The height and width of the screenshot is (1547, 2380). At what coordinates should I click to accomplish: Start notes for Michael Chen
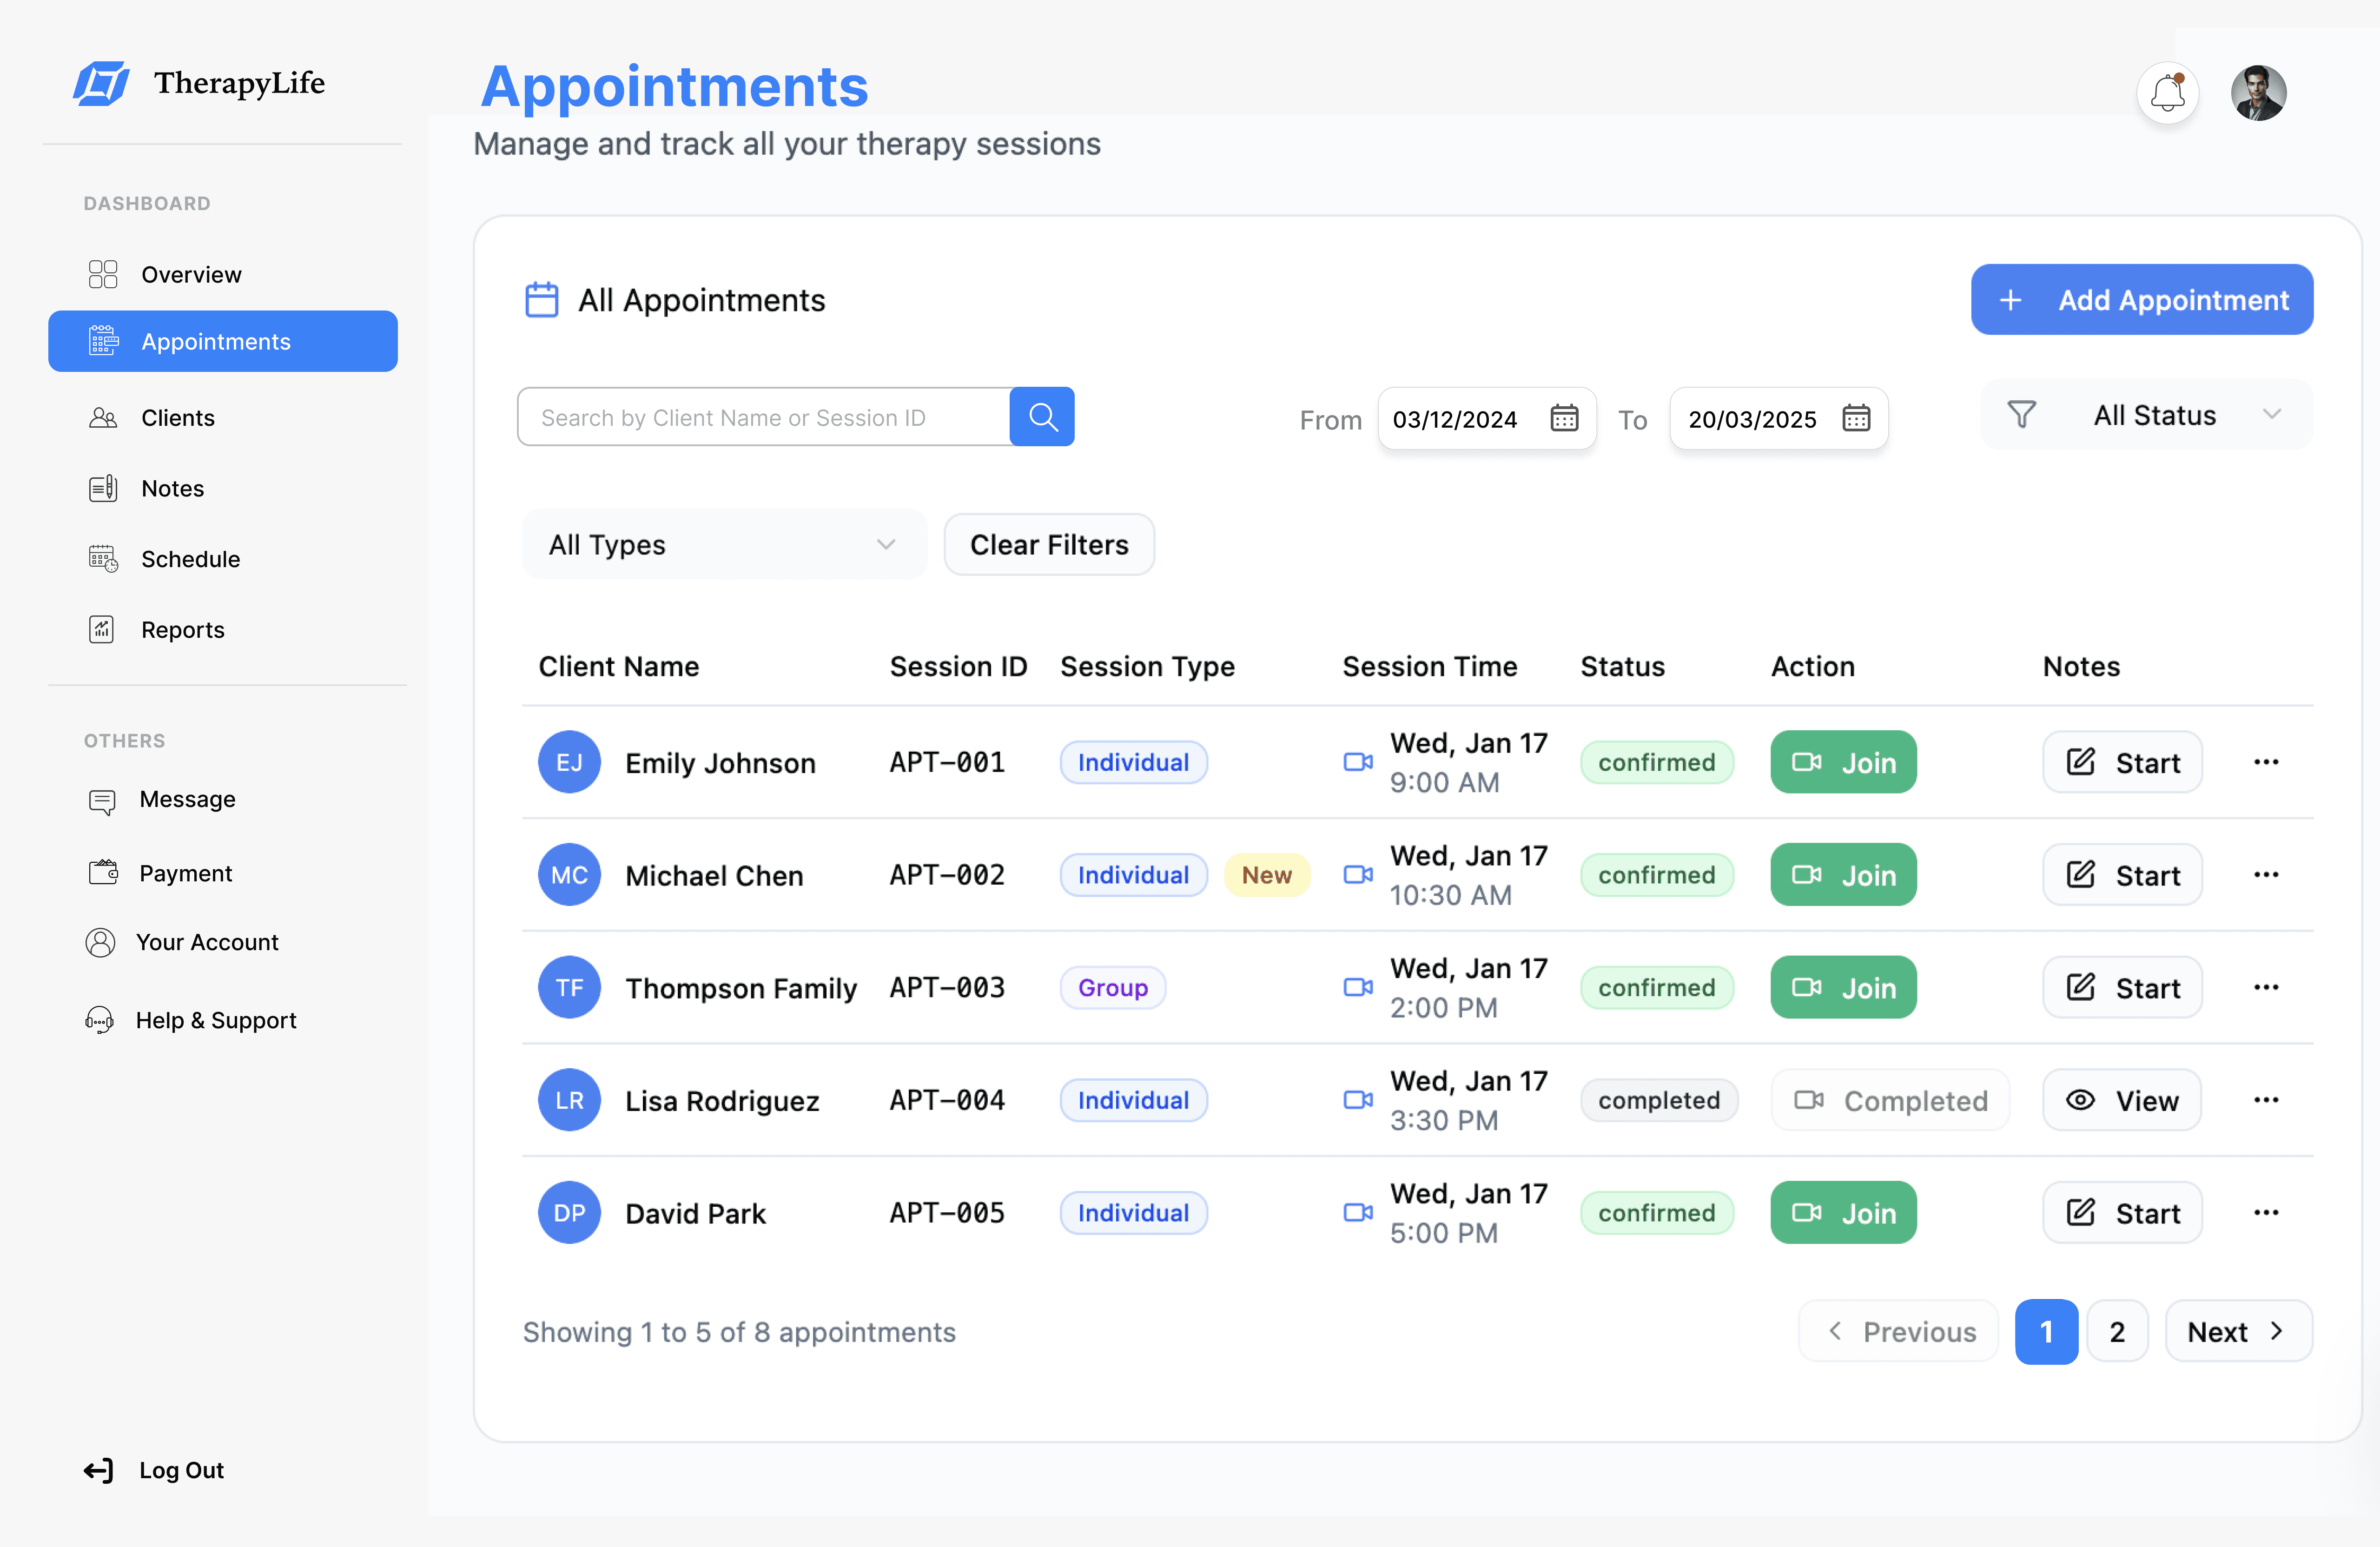tap(2121, 874)
